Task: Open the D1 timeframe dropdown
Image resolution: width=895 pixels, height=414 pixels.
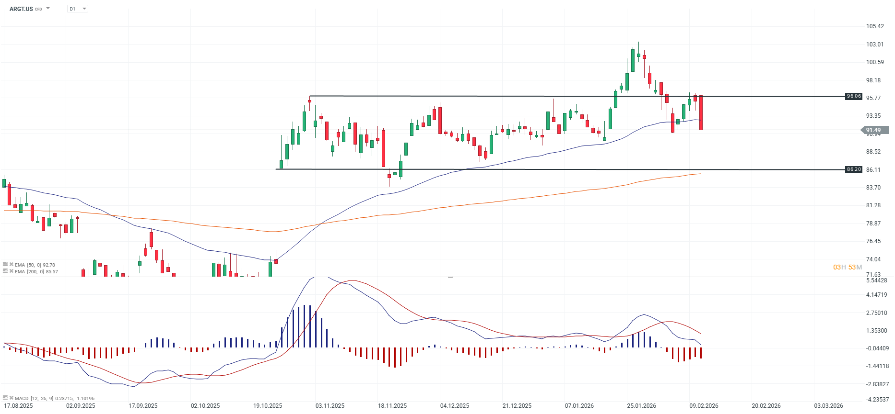Action: tap(77, 8)
